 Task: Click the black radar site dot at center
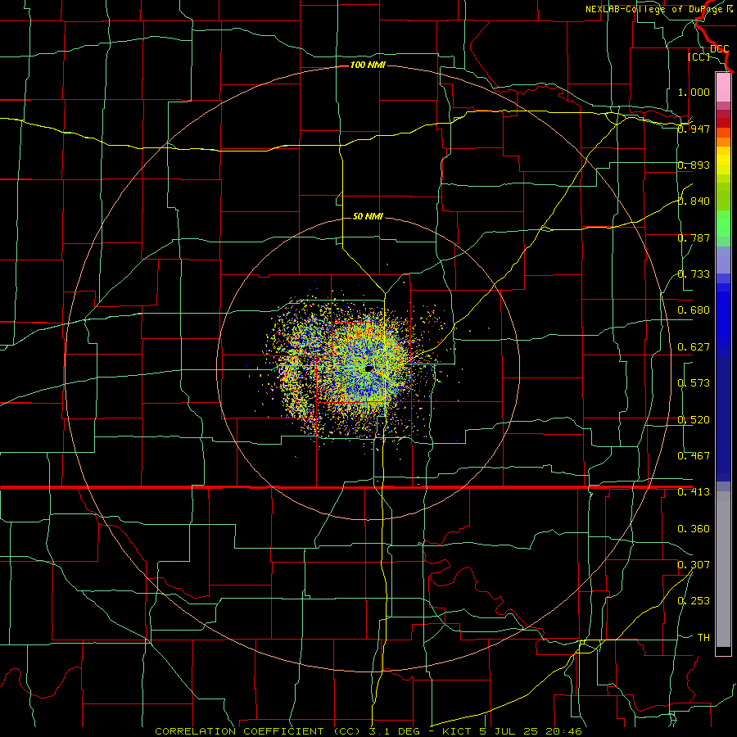[369, 368]
